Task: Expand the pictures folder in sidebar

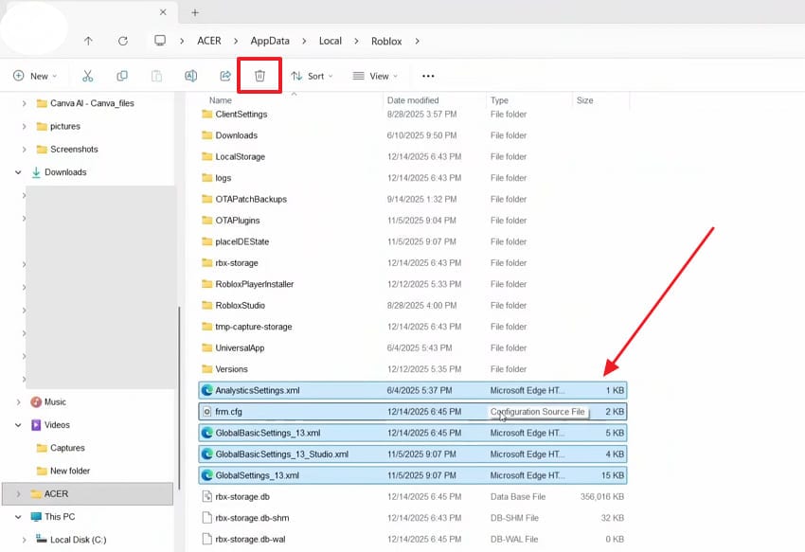Action: (24, 126)
